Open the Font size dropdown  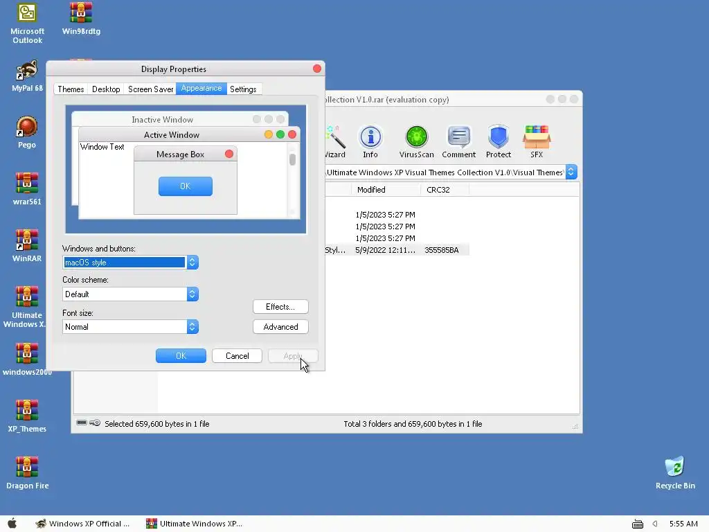(x=192, y=327)
